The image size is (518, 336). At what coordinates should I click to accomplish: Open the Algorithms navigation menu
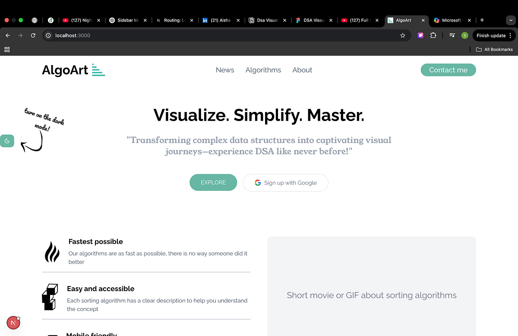(263, 70)
